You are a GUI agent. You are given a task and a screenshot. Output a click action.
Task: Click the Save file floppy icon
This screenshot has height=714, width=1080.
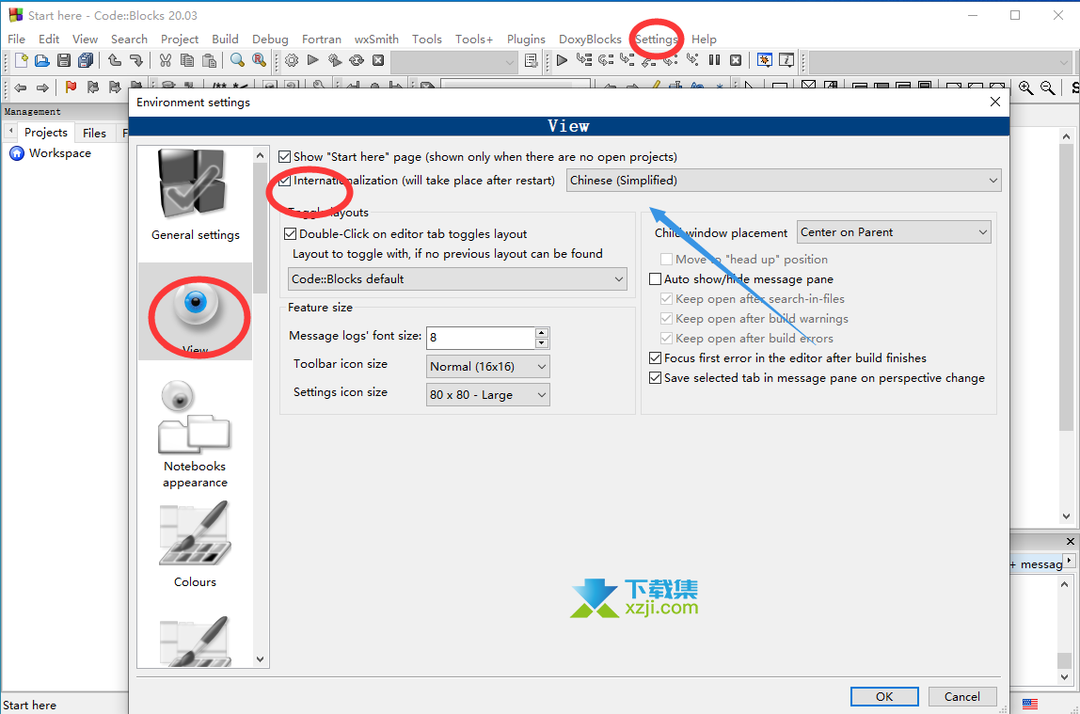click(64, 60)
